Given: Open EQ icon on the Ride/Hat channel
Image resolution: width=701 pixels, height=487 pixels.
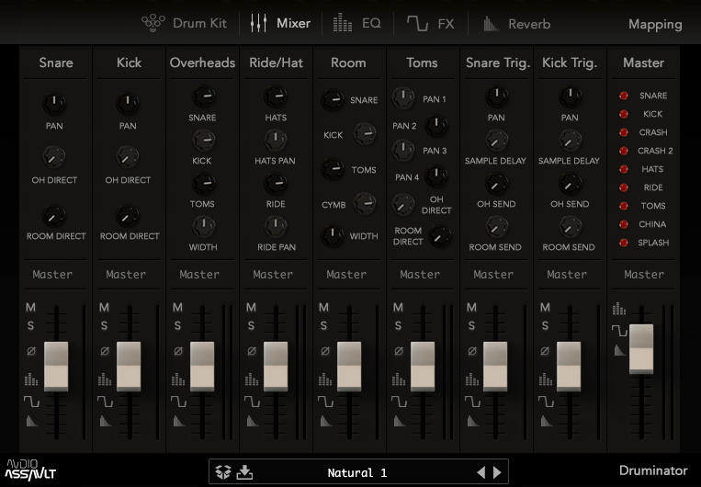Looking at the screenshot, I should (251, 379).
